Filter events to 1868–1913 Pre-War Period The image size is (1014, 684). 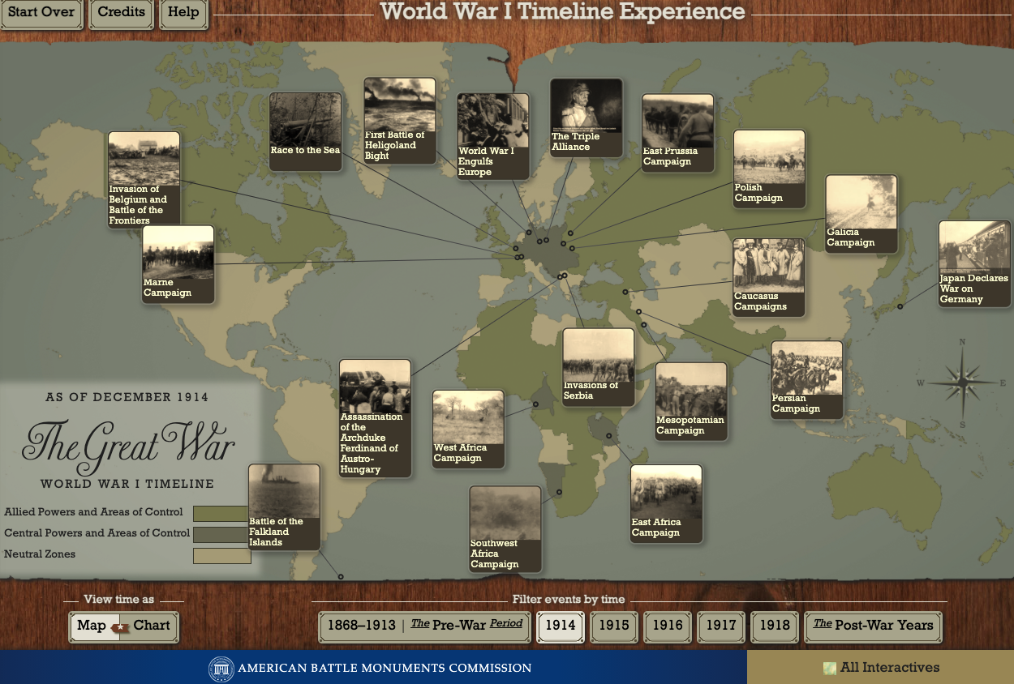[425, 626]
